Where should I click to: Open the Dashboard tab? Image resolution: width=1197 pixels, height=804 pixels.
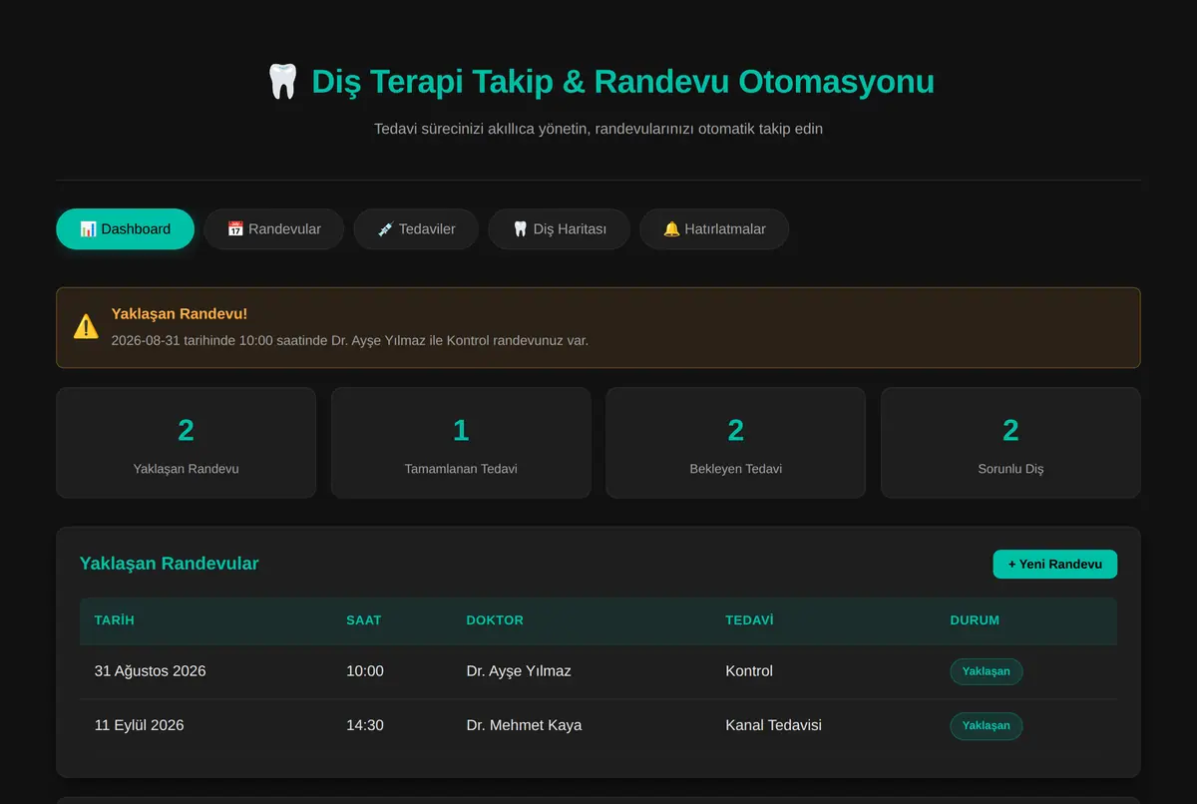(x=125, y=228)
